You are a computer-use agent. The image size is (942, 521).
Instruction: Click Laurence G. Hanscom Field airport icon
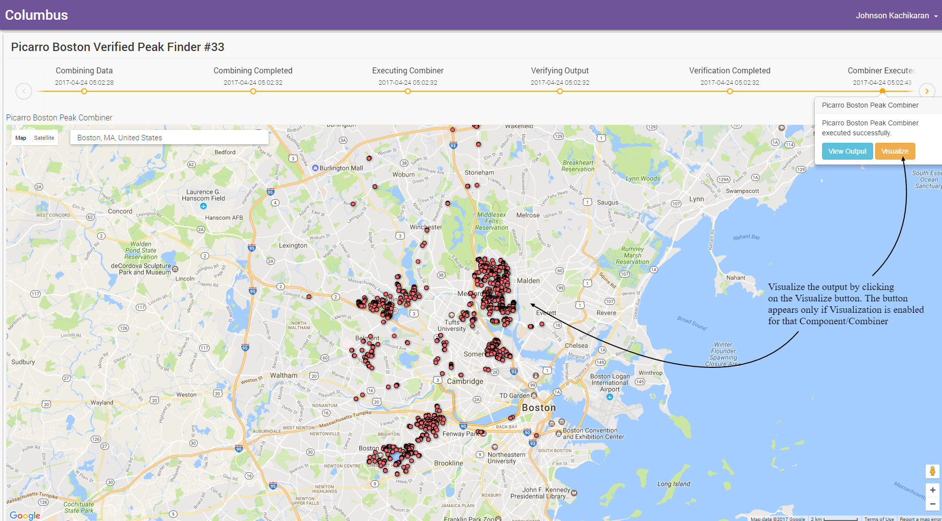203,206
